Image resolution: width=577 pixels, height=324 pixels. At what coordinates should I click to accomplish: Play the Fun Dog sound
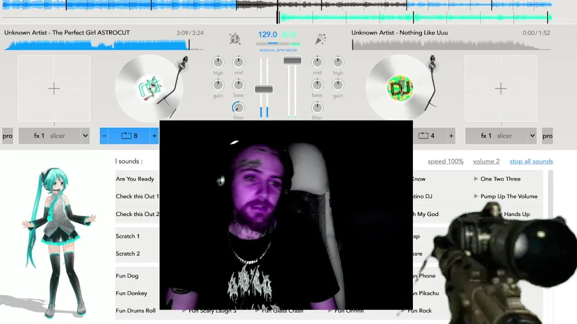click(x=127, y=275)
